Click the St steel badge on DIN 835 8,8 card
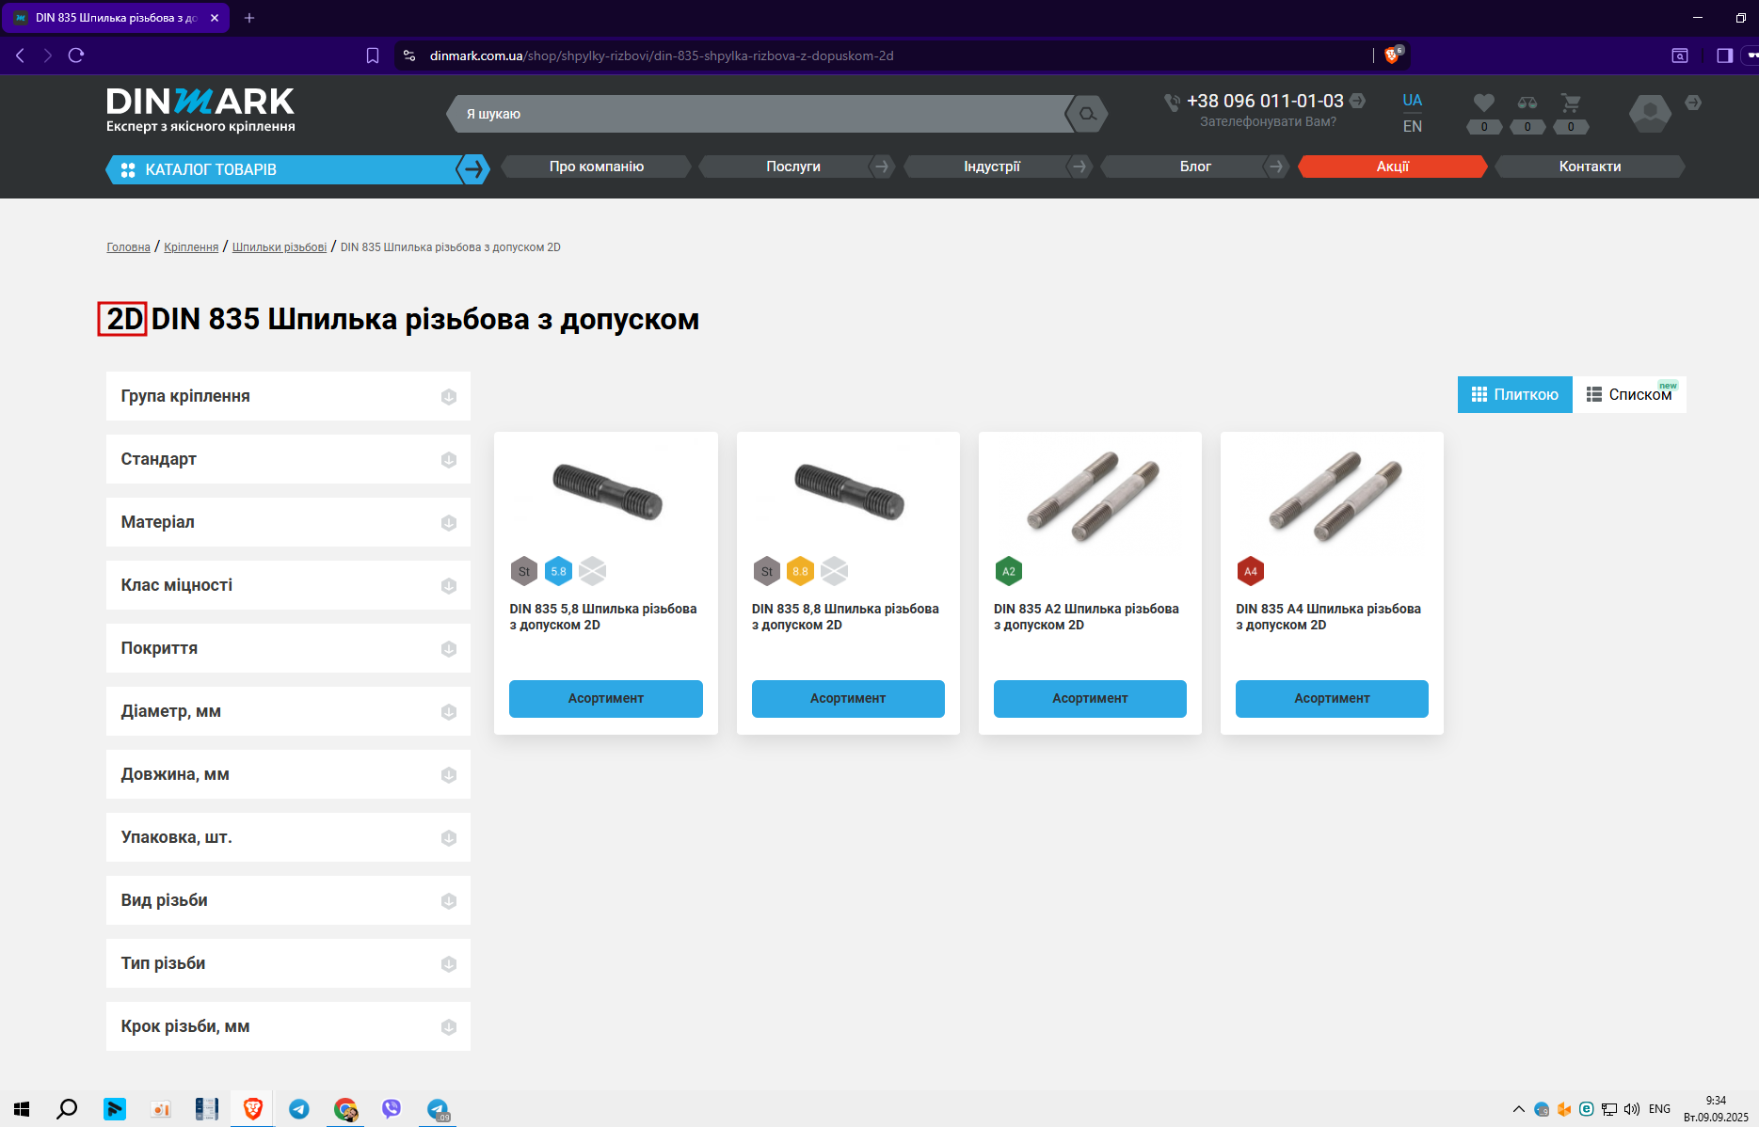Viewport: 1759px width, 1127px height. coord(766,571)
